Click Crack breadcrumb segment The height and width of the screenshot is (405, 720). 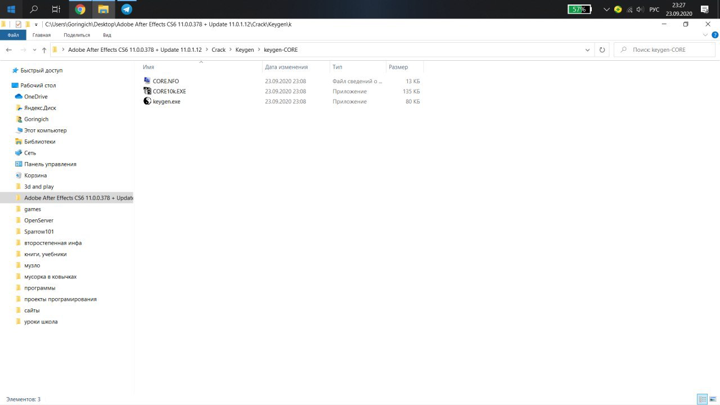[x=218, y=49]
